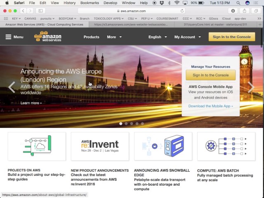264x198 pixels.
Task: Open the AWS re:Invent thumbnail
Action: [x=100, y=146]
